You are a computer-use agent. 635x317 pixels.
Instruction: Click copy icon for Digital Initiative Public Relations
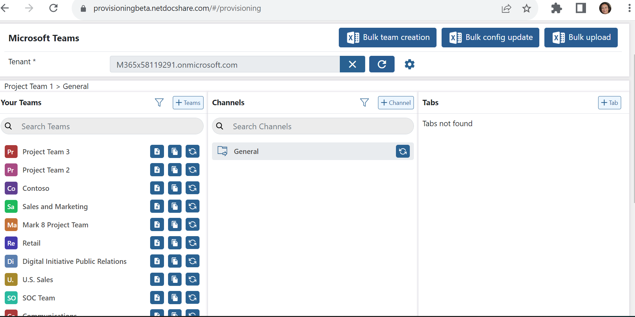(175, 261)
